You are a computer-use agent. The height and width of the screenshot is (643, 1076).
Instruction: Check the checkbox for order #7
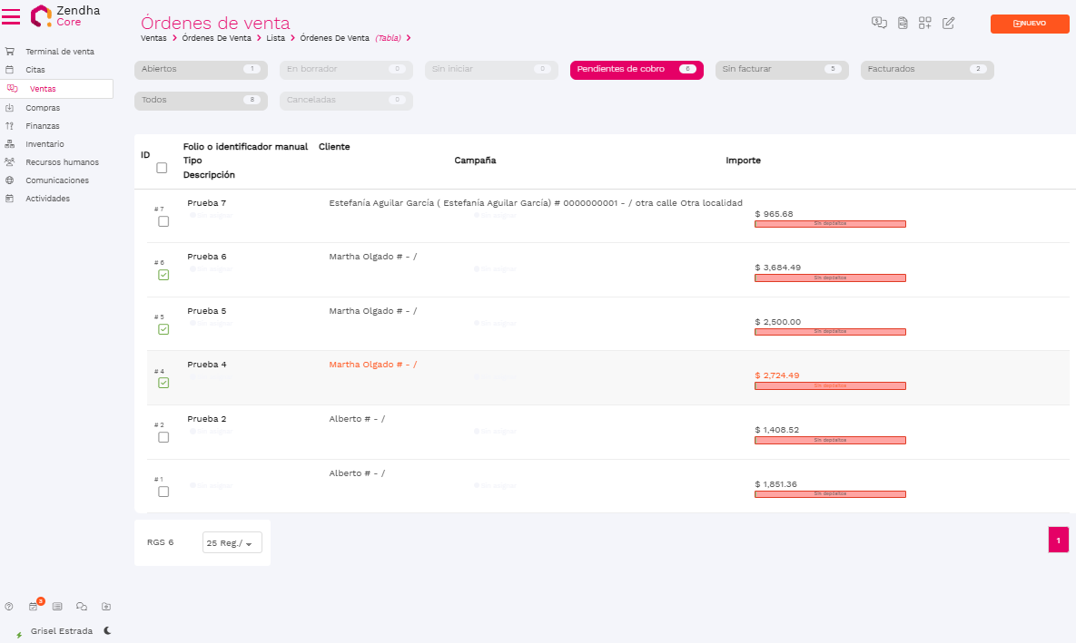(163, 221)
